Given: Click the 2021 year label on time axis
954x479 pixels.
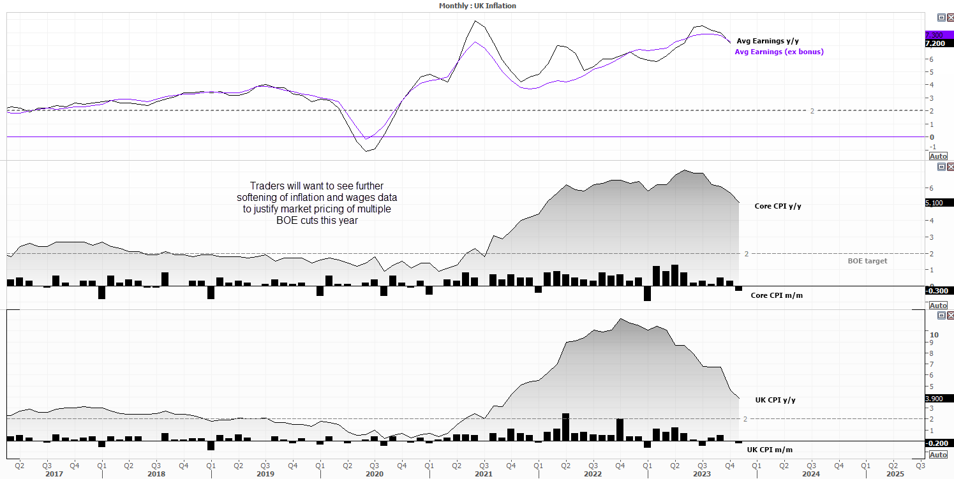Looking at the screenshot, I should 484,474.
